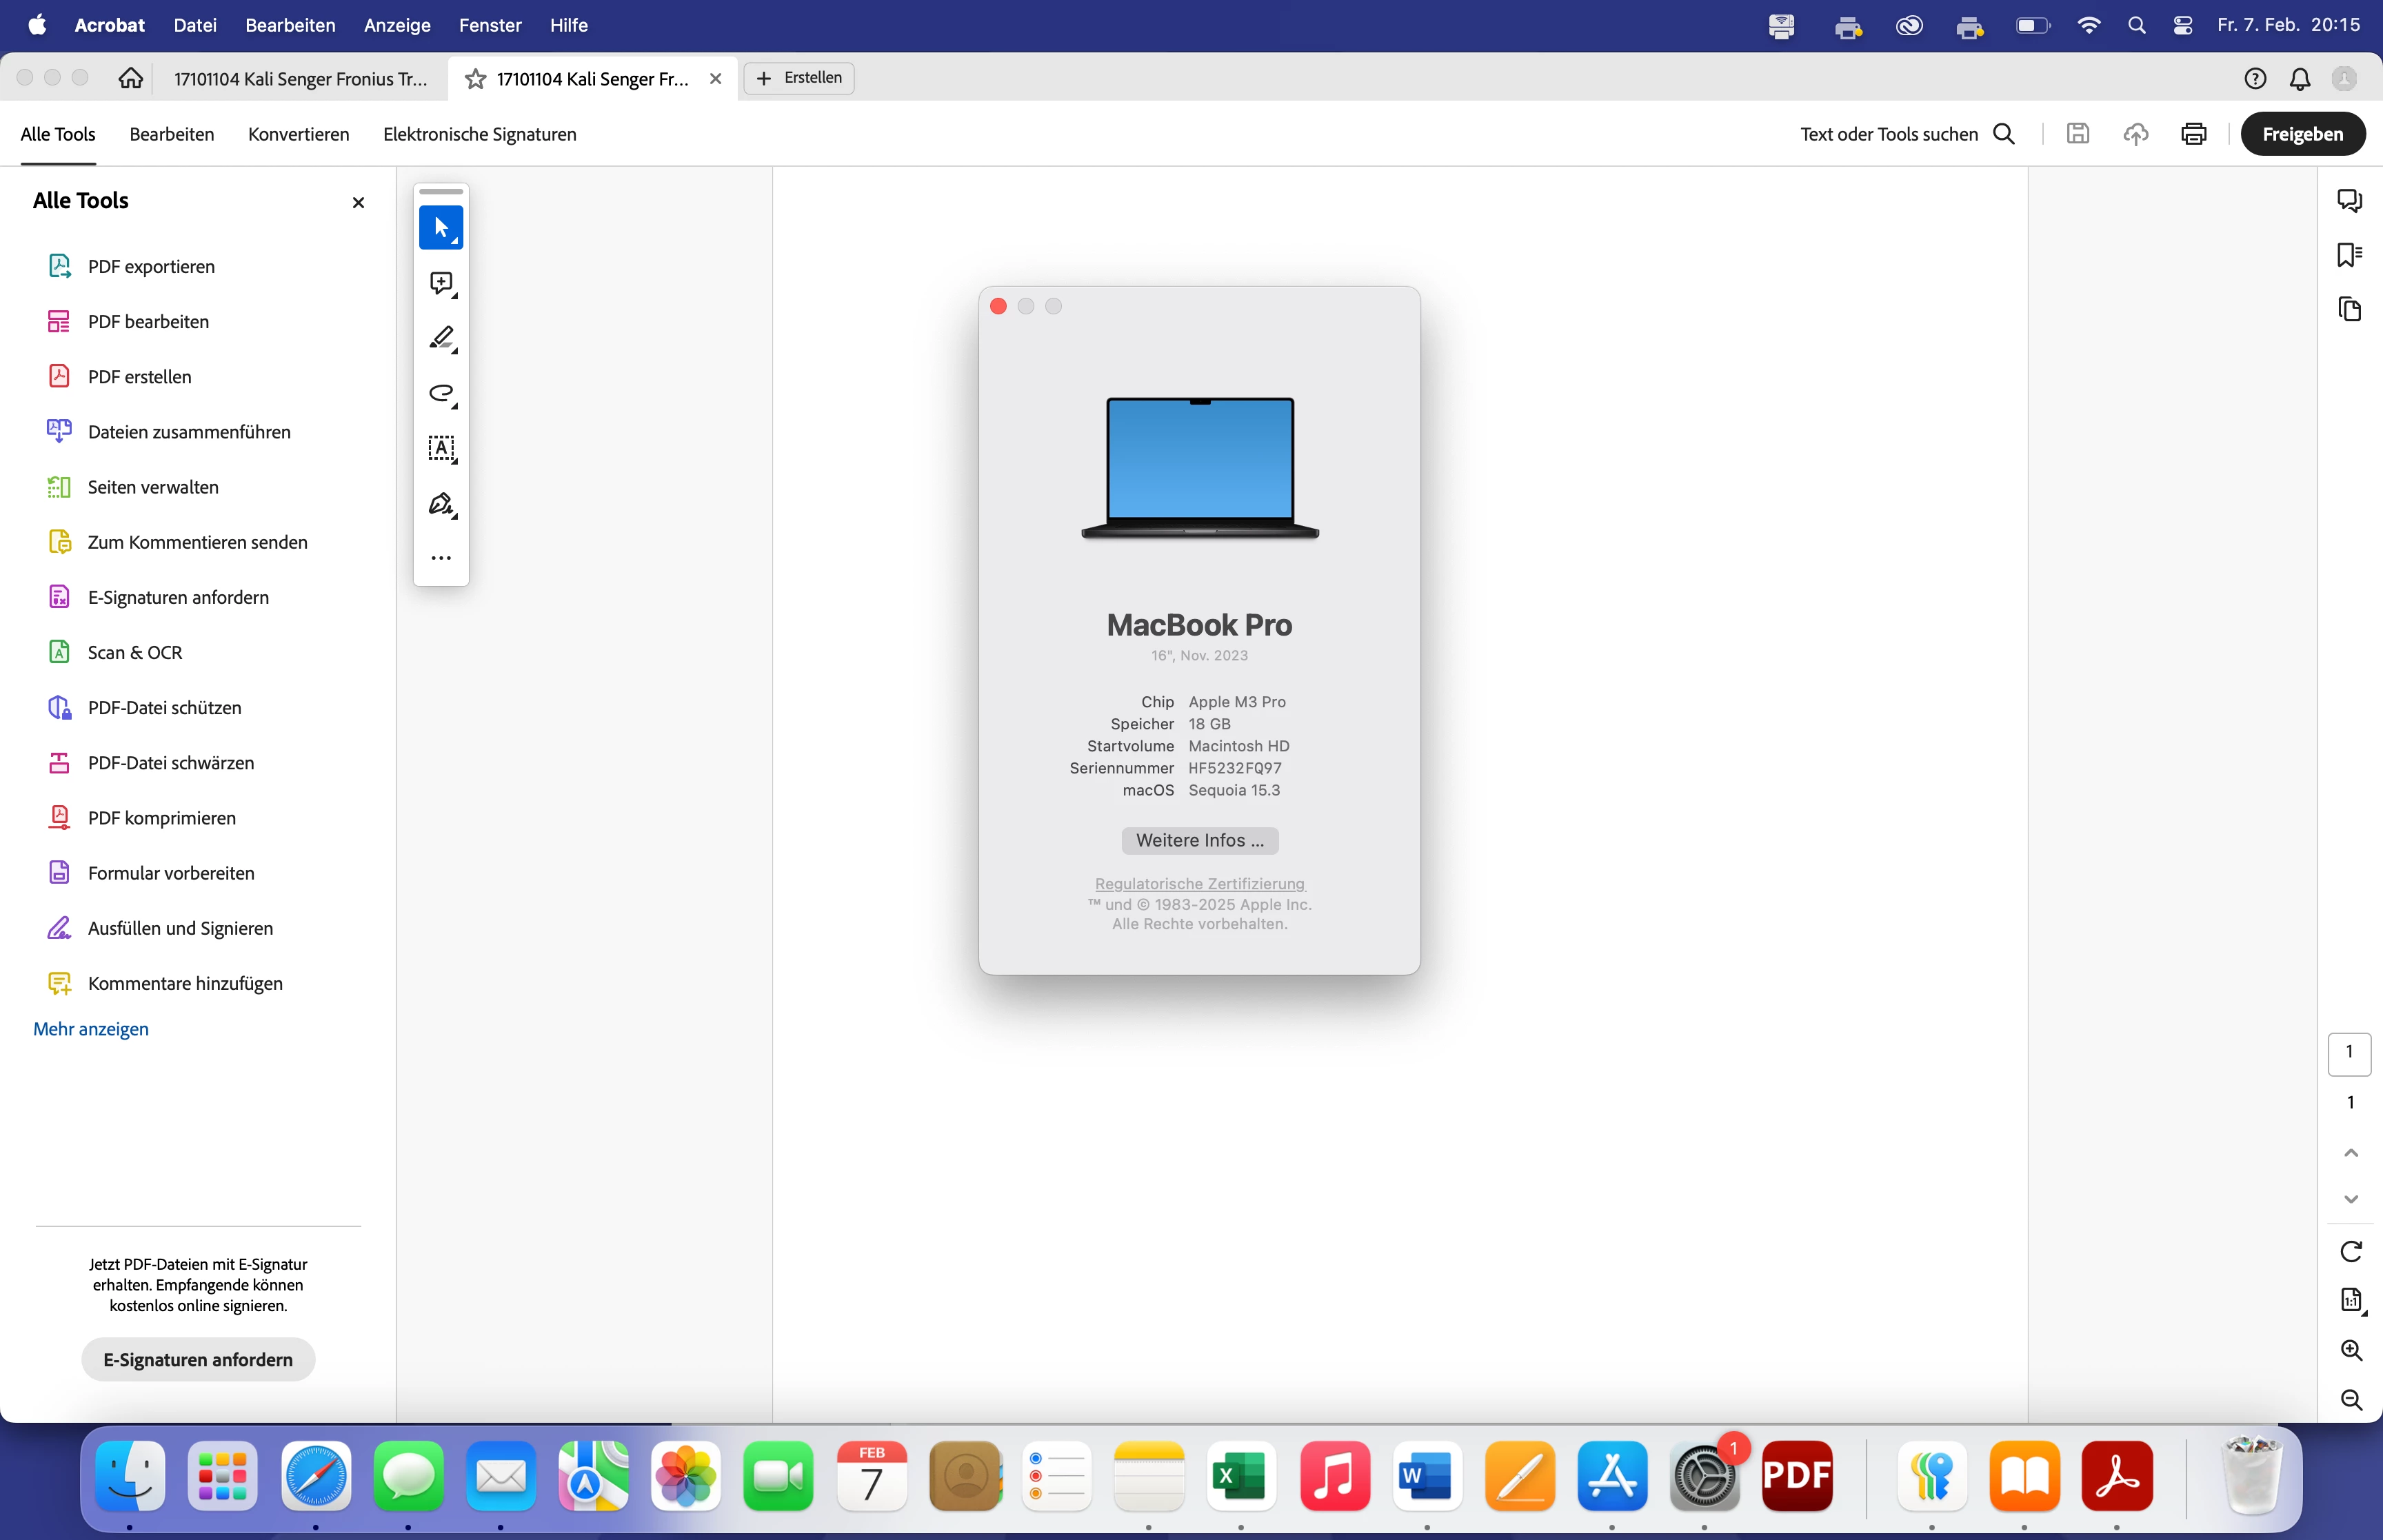2383x1540 pixels.
Task: Pick the freehand draw lasso tool
Action: 441,393
